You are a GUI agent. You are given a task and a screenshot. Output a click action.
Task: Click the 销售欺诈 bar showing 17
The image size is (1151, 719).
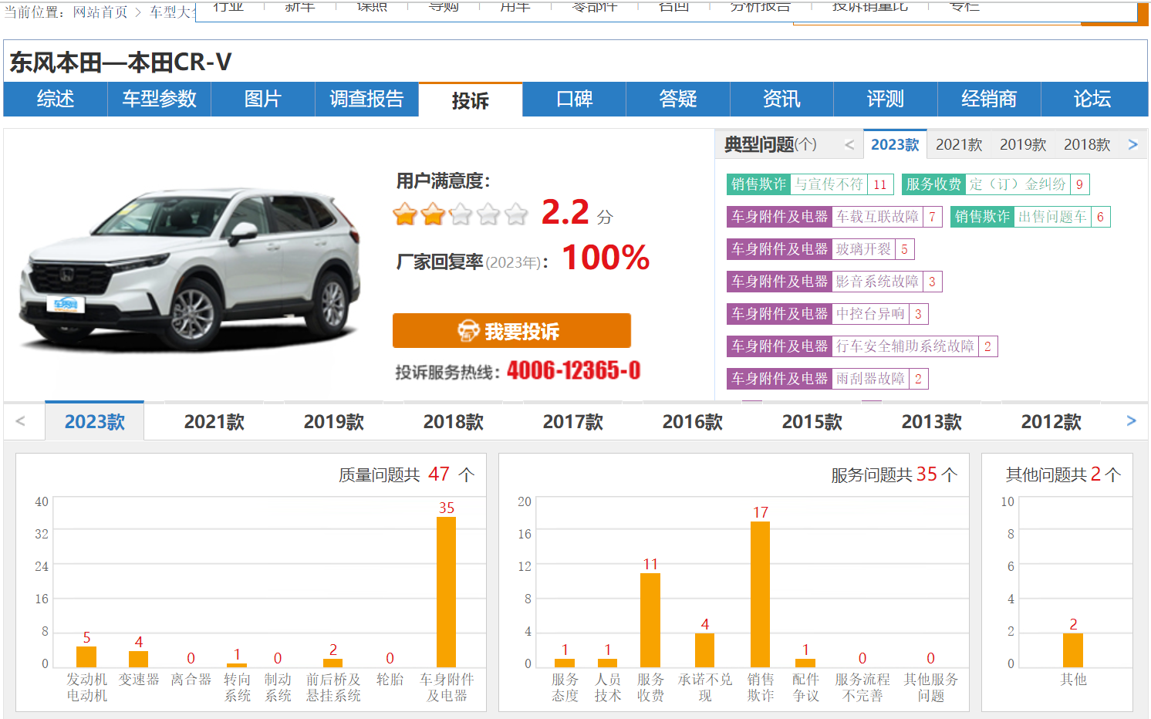click(x=761, y=594)
